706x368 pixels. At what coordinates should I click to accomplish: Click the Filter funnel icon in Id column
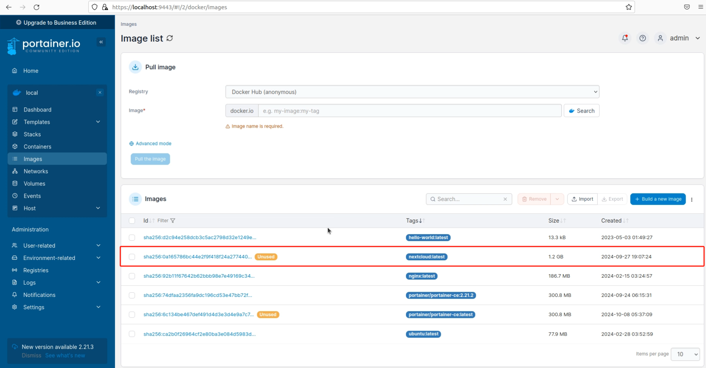point(173,221)
